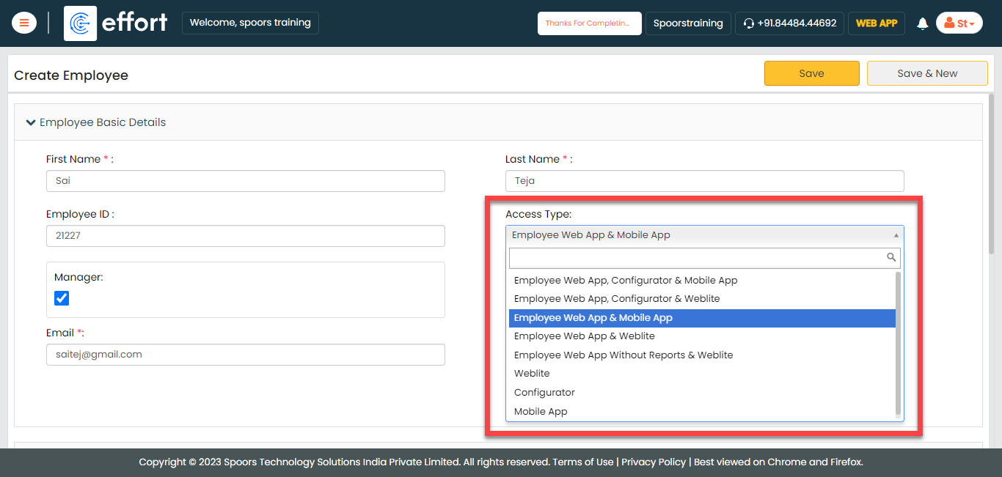Select Employee Web App & Weblite

click(x=584, y=336)
